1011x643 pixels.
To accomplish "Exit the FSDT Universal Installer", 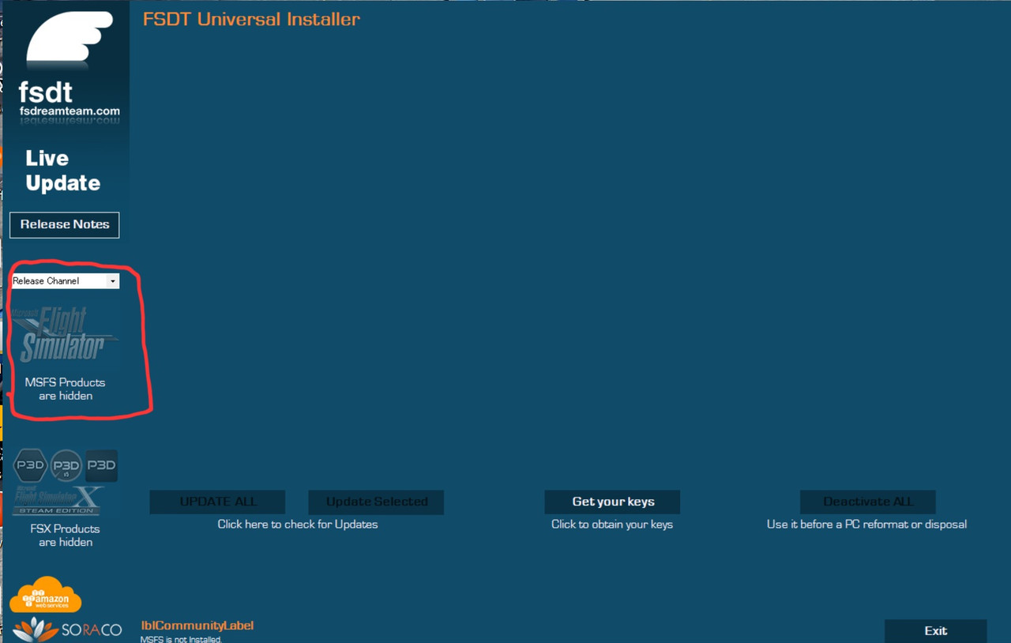I will click(x=935, y=630).
